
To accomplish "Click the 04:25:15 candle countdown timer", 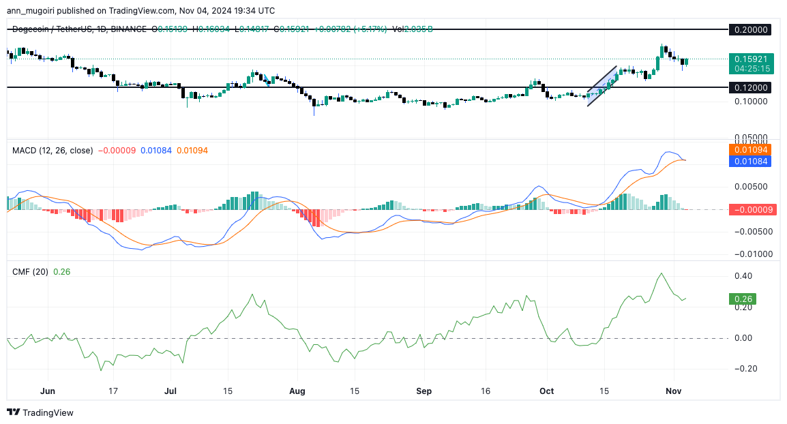I will pos(749,69).
